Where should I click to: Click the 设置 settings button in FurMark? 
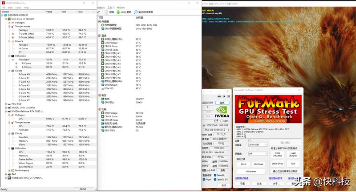243,184
